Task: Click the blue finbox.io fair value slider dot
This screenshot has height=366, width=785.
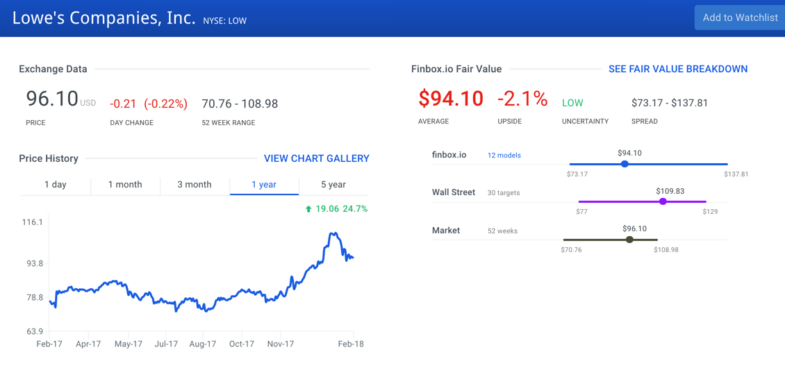Action: 625,164
